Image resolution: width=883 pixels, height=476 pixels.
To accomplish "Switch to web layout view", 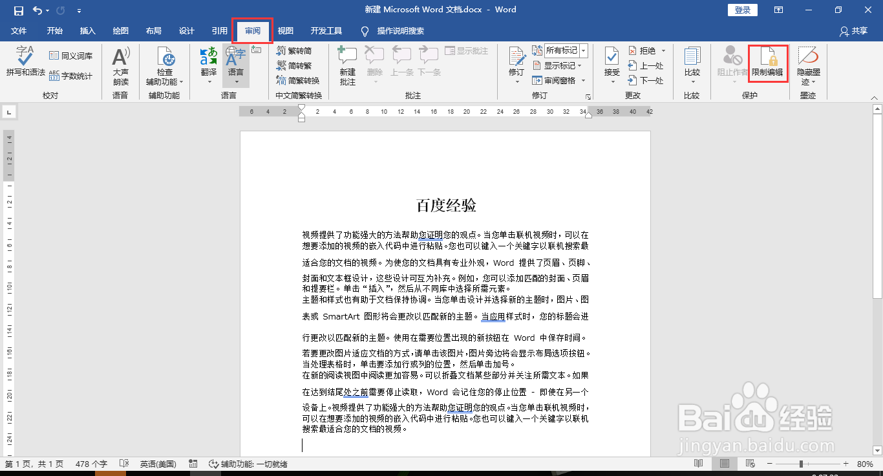I will [x=750, y=464].
